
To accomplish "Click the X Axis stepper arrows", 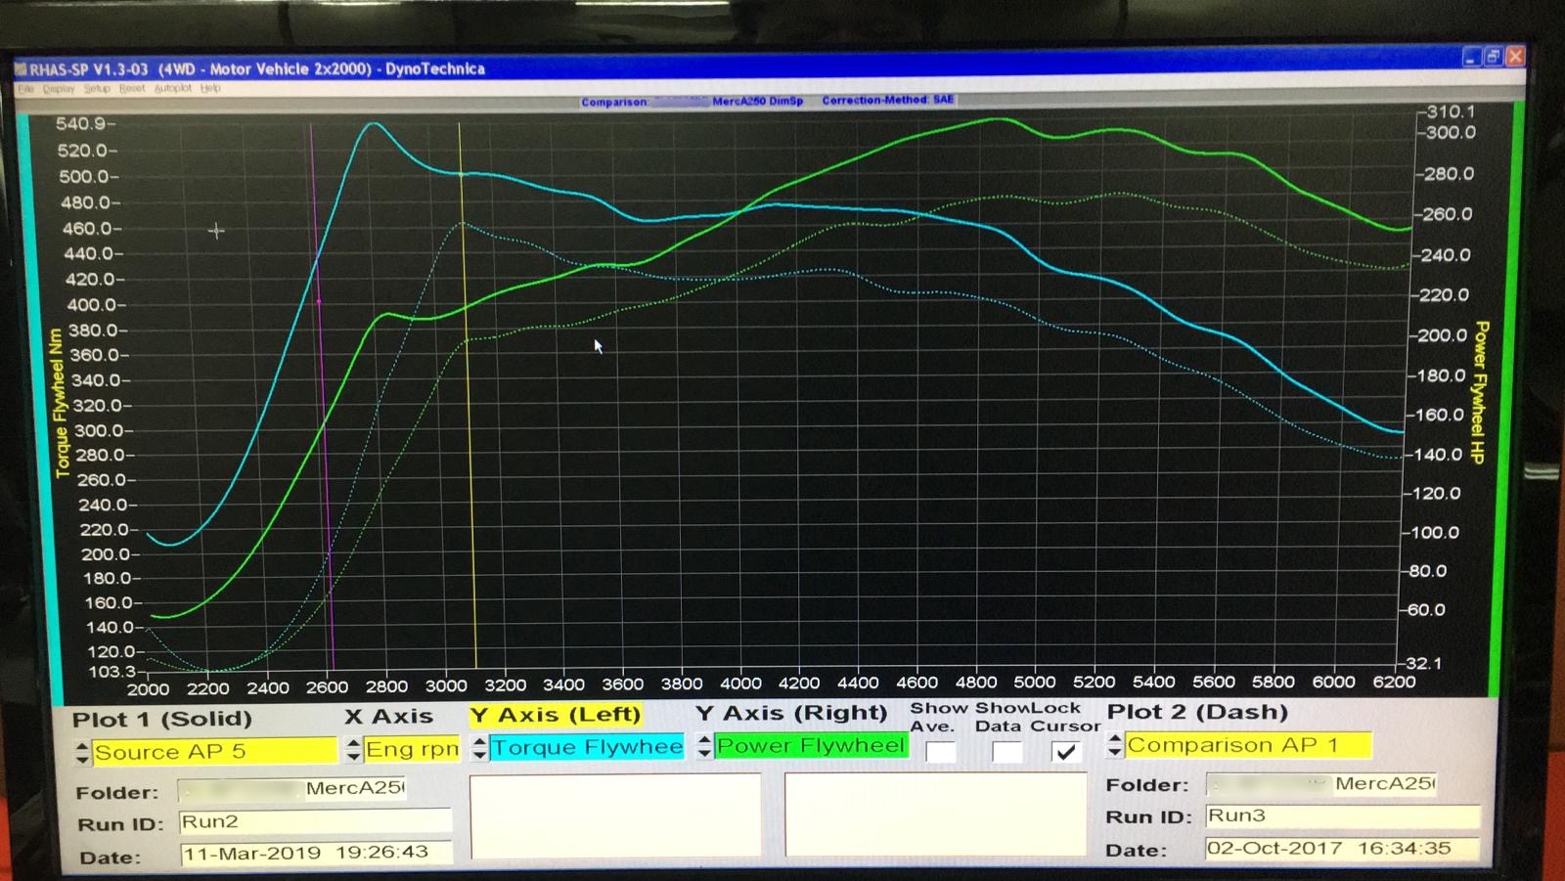I will click(353, 750).
